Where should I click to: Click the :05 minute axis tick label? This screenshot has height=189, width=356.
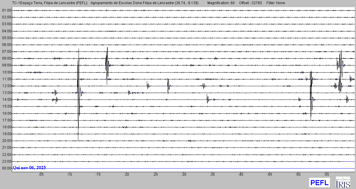[41, 174]
